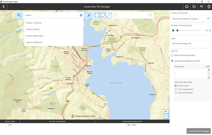Click the zoom level value 13.0
This screenshot has height=135, width=212.
10,125
